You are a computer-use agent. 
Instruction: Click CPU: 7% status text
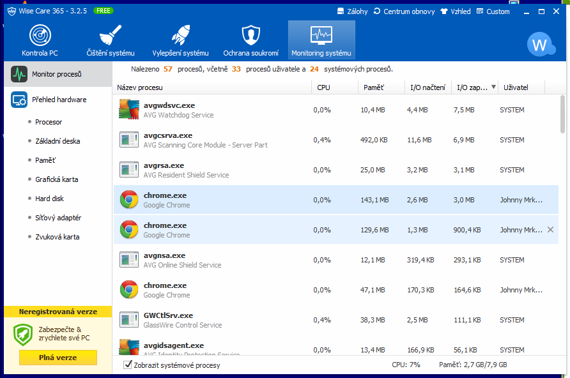[x=406, y=365]
